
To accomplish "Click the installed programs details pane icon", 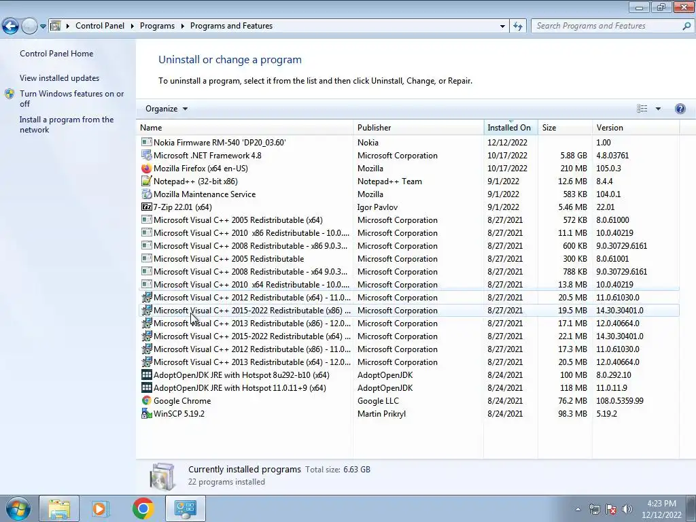I will [x=162, y=476].
